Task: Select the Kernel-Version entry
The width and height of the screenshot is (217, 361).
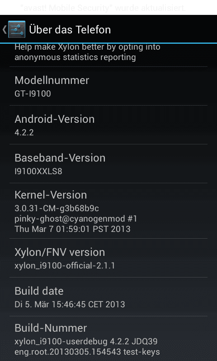Action: [108, 211]
